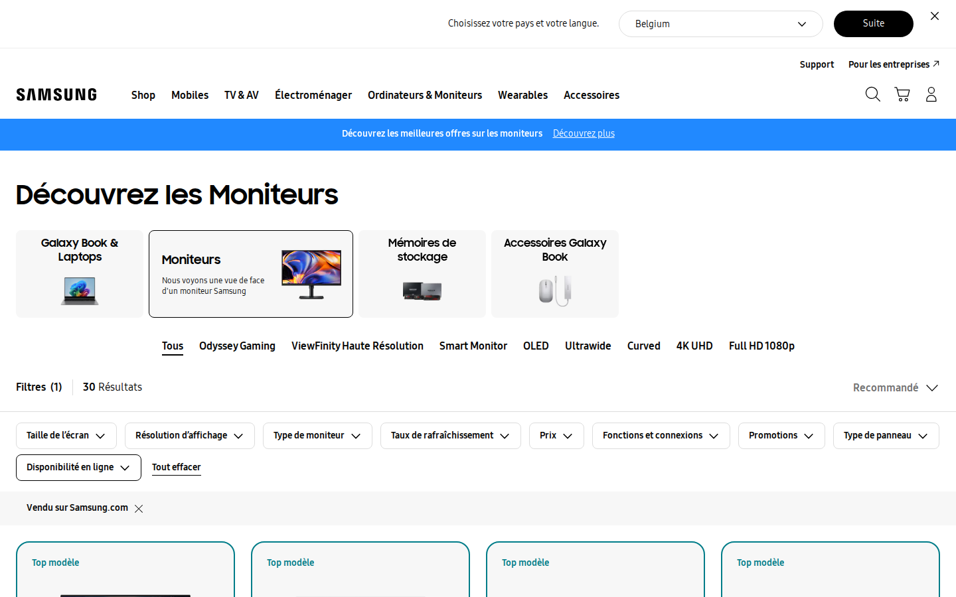The height and width of the screenshot is (597, 956).
Task: Open the Accessoires Galaxy Book card
Action: point(555,274)
